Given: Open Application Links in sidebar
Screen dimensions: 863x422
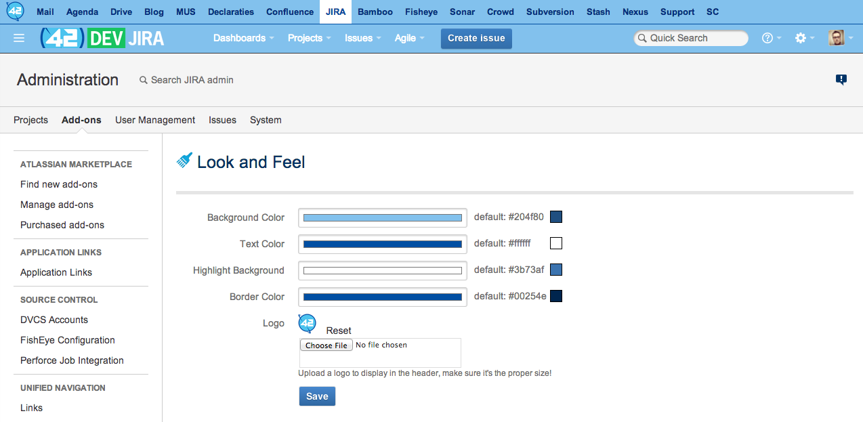Looking at the screenshot, I should point(56,272).
